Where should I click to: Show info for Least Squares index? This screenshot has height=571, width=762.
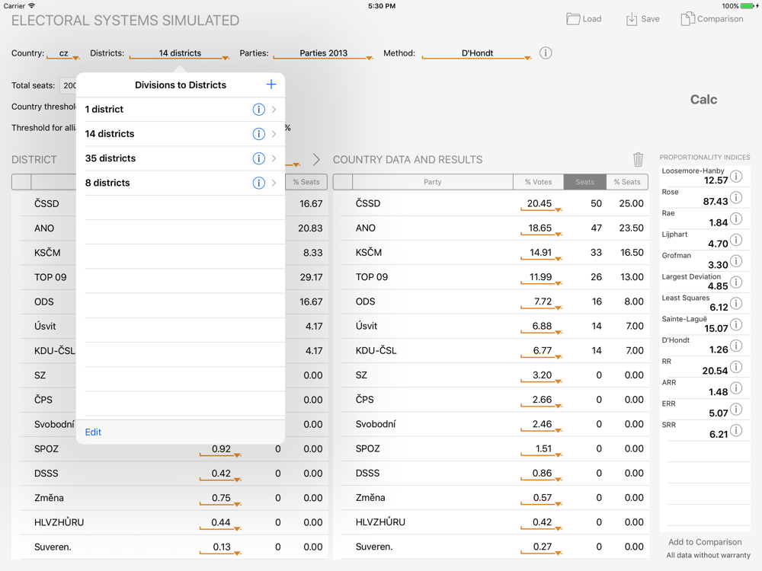(x=736, y=304)
